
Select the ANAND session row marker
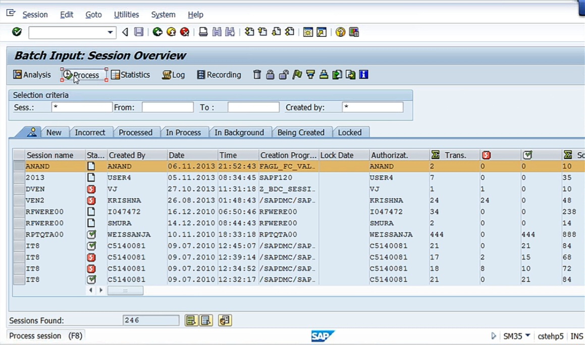[19, 166]
